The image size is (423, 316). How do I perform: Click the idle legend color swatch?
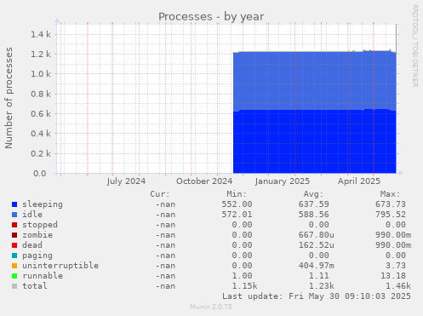[x=14, y=215]
